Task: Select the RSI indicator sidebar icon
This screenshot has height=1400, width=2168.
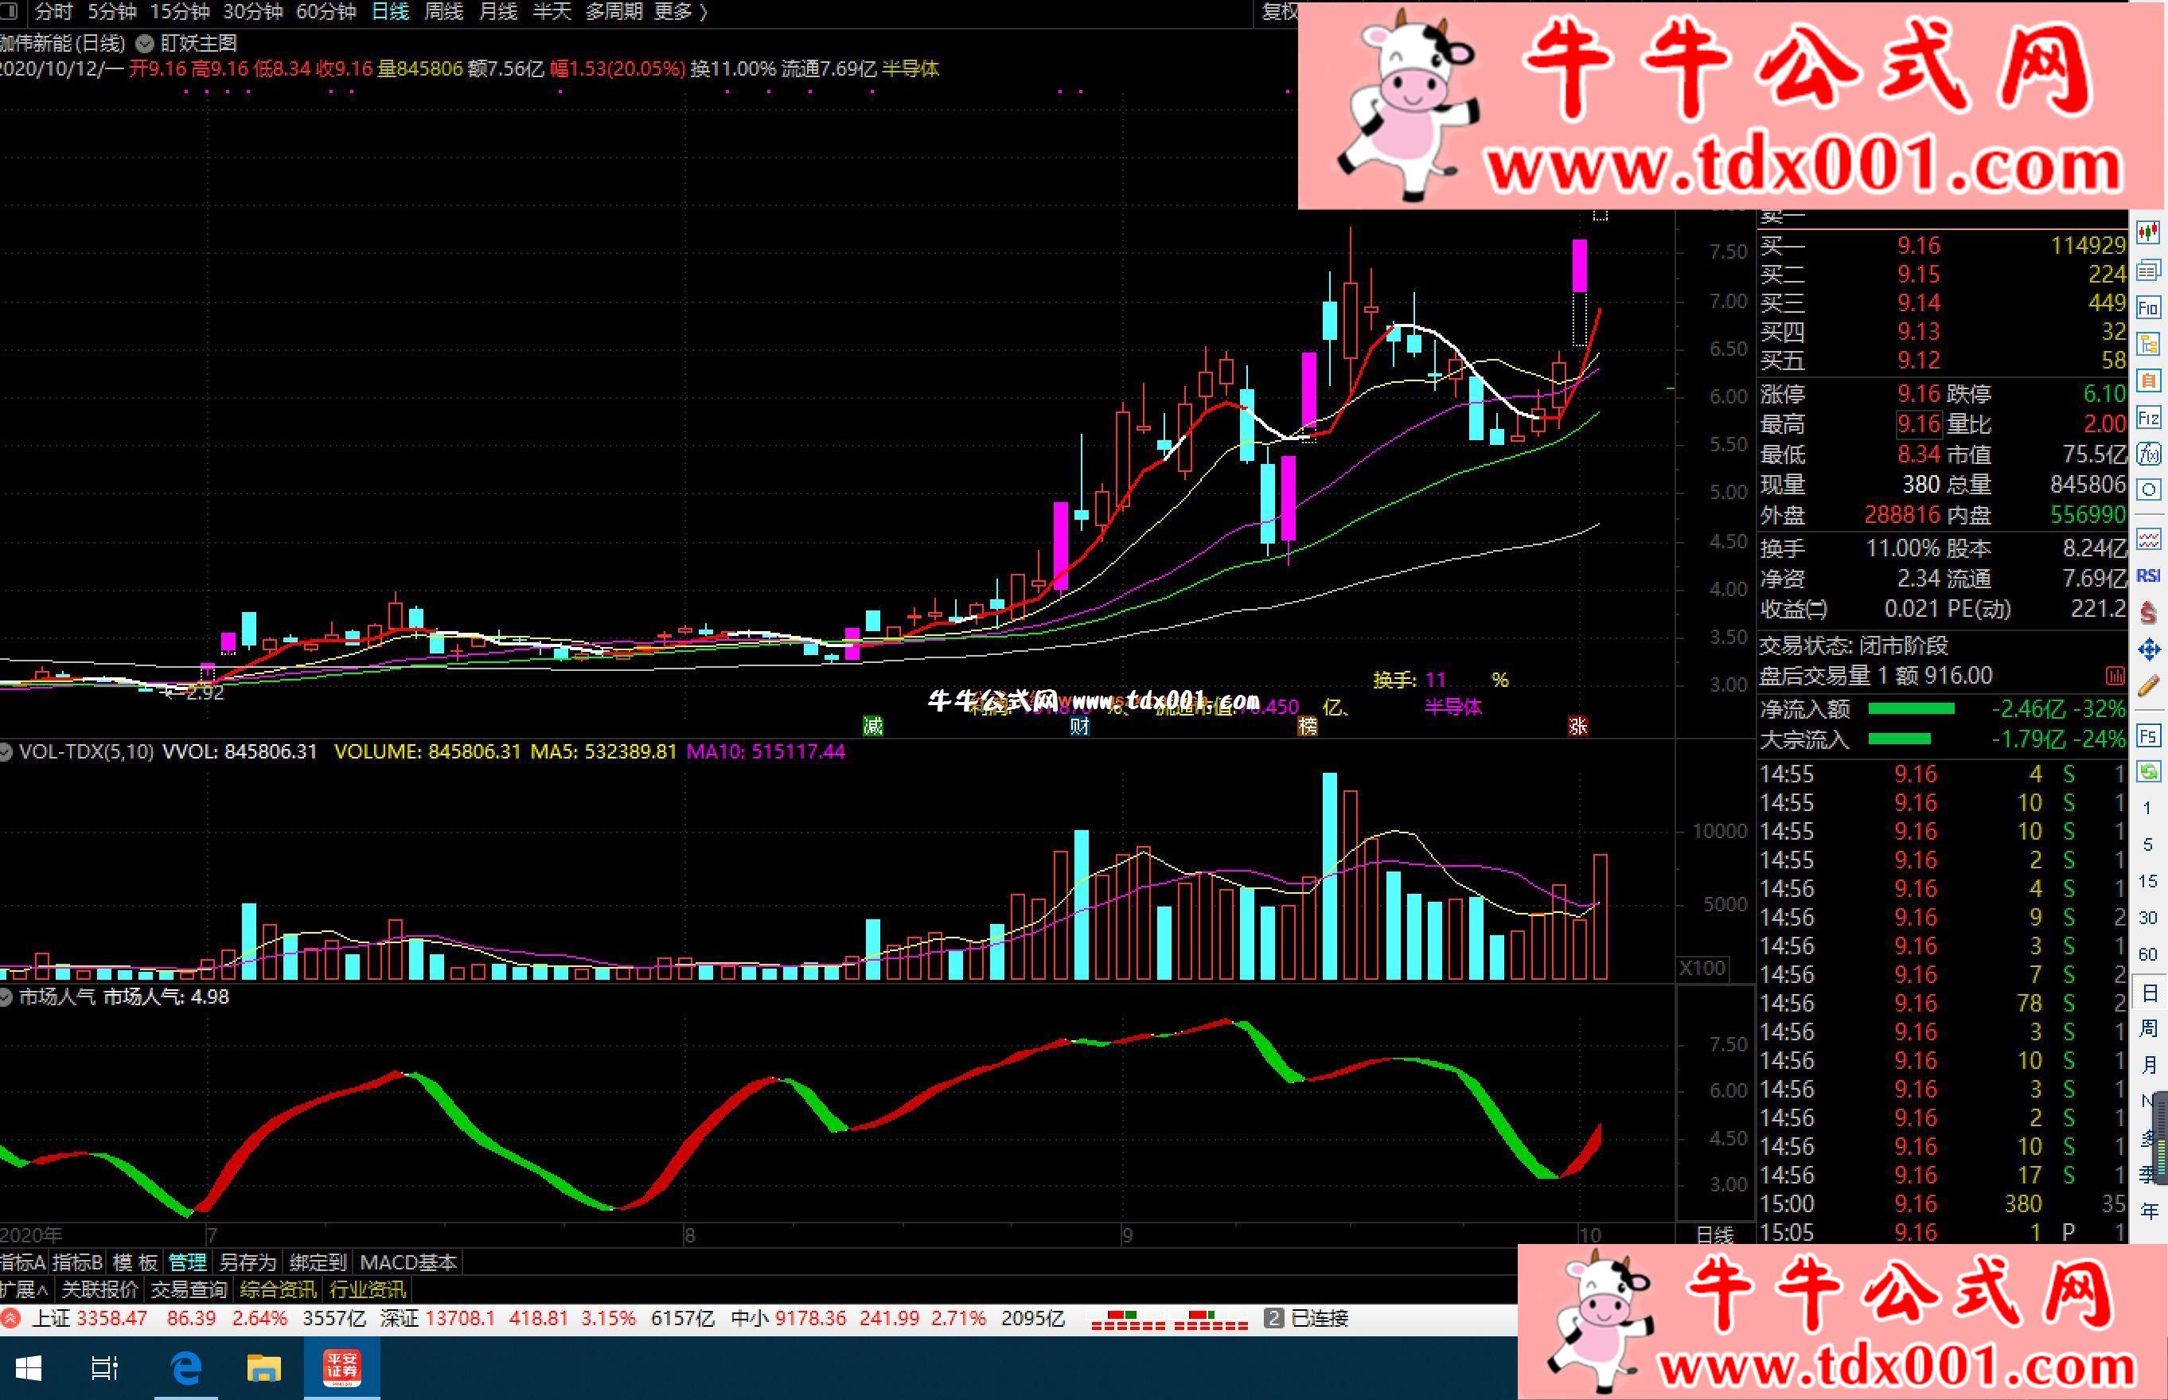Action: coord(2148,575)
